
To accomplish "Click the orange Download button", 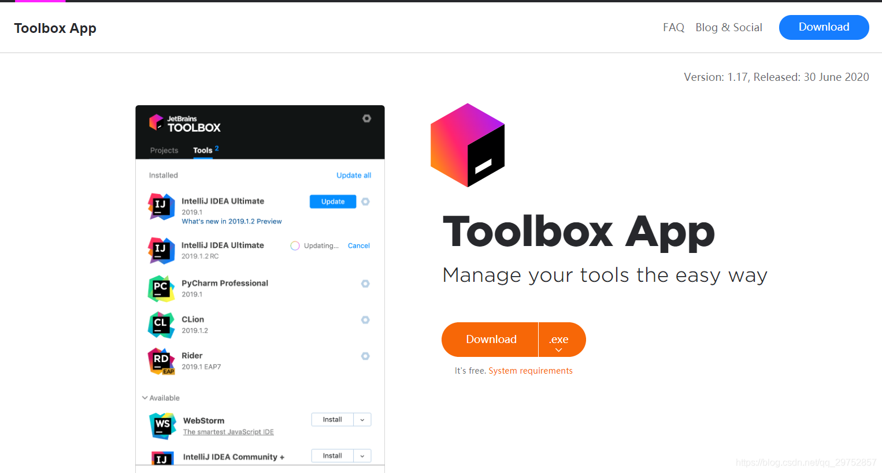I will pyautogui.click(x=490, y=340).
